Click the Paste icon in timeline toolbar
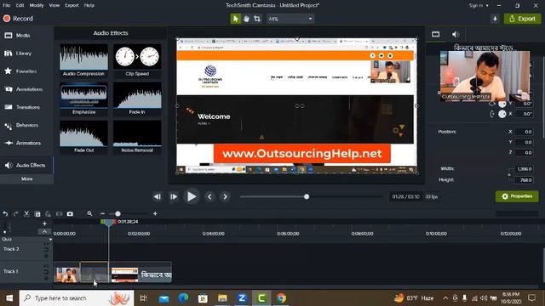The width and height of the screenshot is (545, 306). (x=48, y=214)
